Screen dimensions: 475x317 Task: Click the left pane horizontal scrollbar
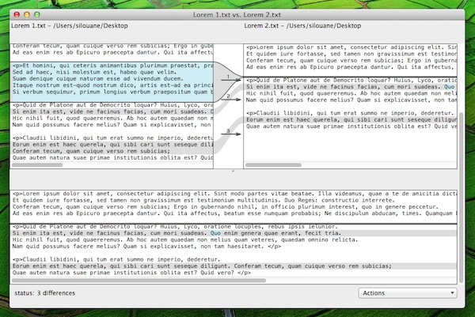click(37, 165)
